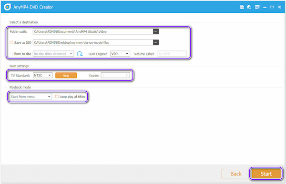The image size is (286, 184).
Task: Click inside the Folder path text field
Action: (93, 31)
